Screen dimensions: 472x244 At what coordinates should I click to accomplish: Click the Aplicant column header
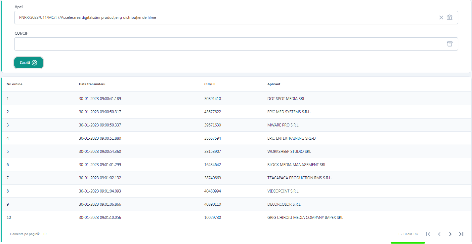(x=274, y=84)
